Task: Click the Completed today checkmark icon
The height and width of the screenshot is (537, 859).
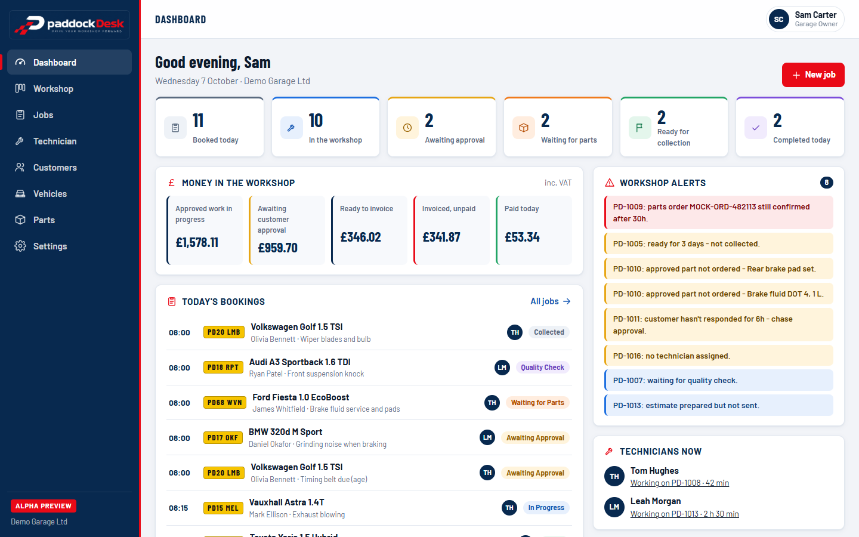Action: pos(756,128)
